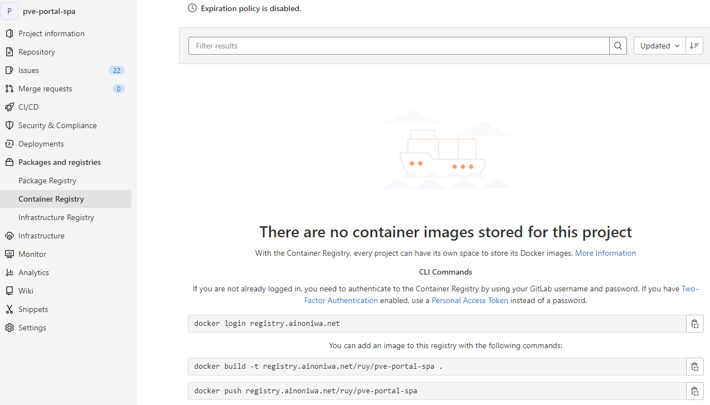Select the Merge requests icon

(x=9, y=88)
